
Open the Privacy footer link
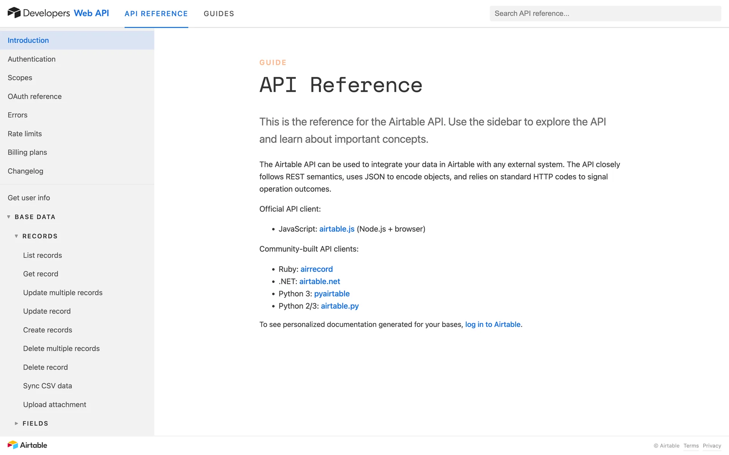[712, 446]
